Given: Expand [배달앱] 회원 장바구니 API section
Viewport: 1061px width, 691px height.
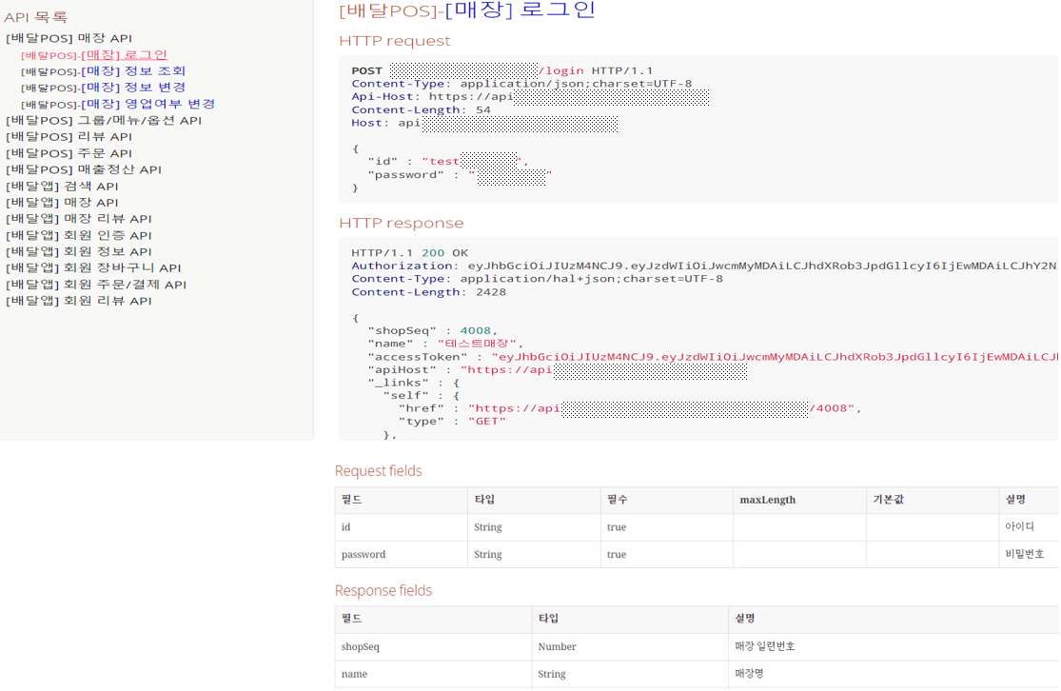Looking at the screenshot, I should tap(93, 268).
